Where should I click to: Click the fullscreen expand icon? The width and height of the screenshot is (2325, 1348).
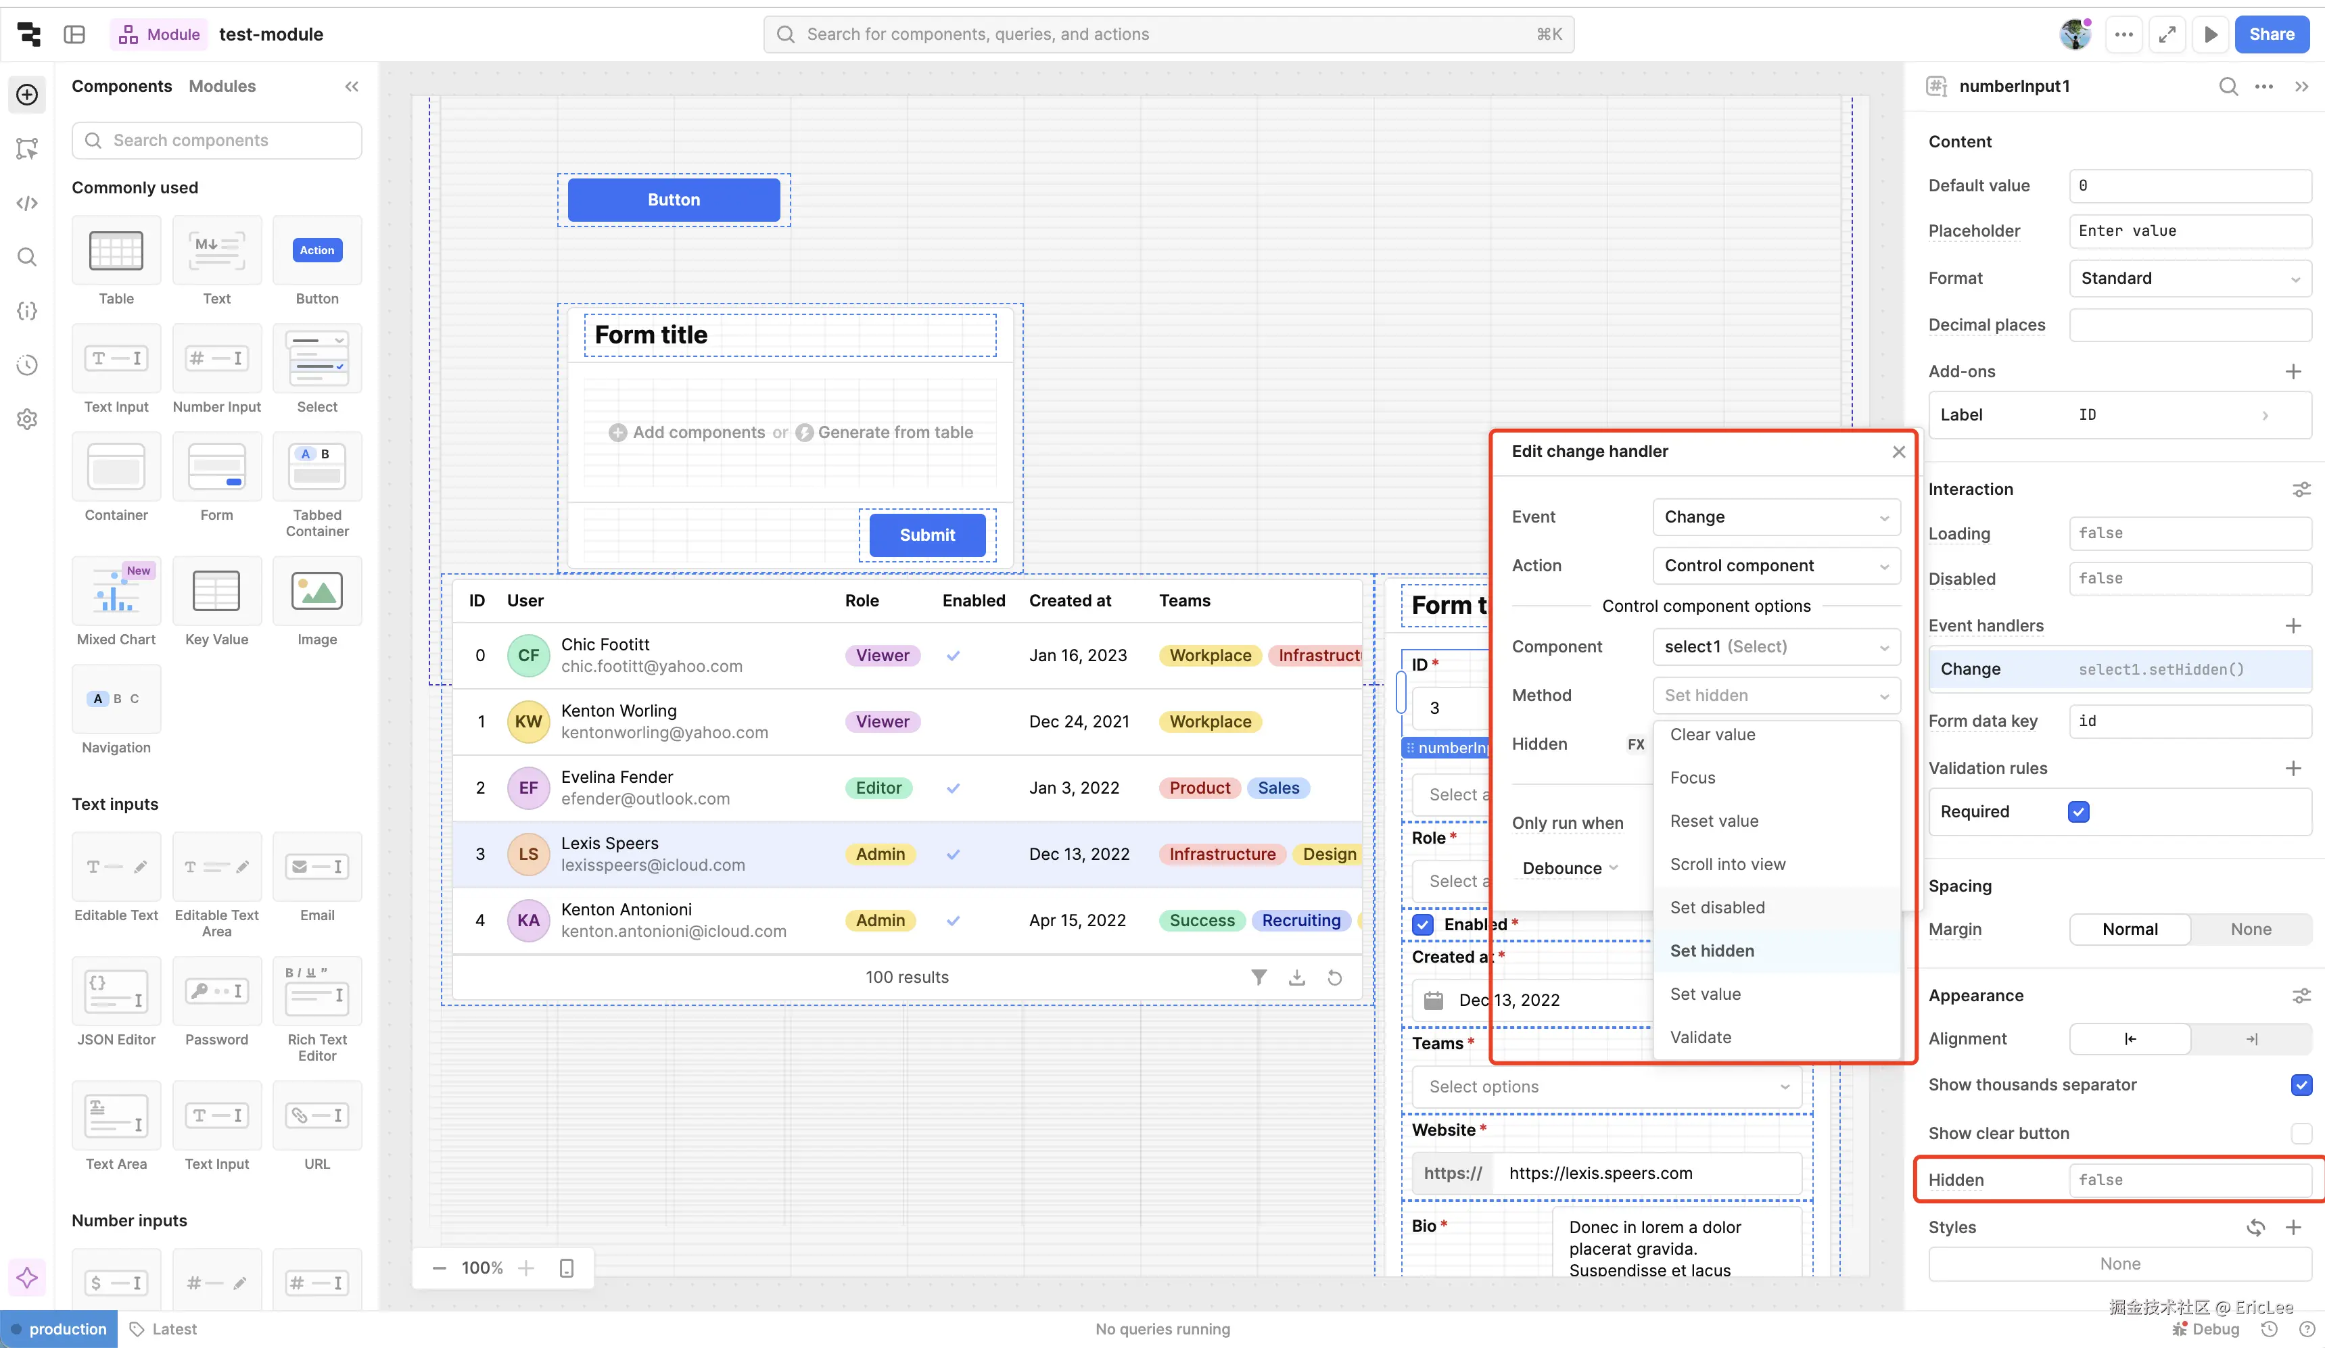(x=2166, y=34)
